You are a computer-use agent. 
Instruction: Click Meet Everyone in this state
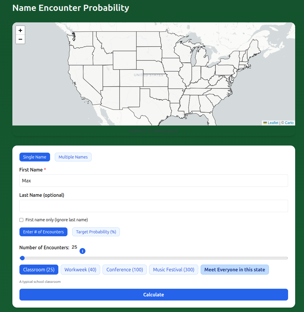234,269
